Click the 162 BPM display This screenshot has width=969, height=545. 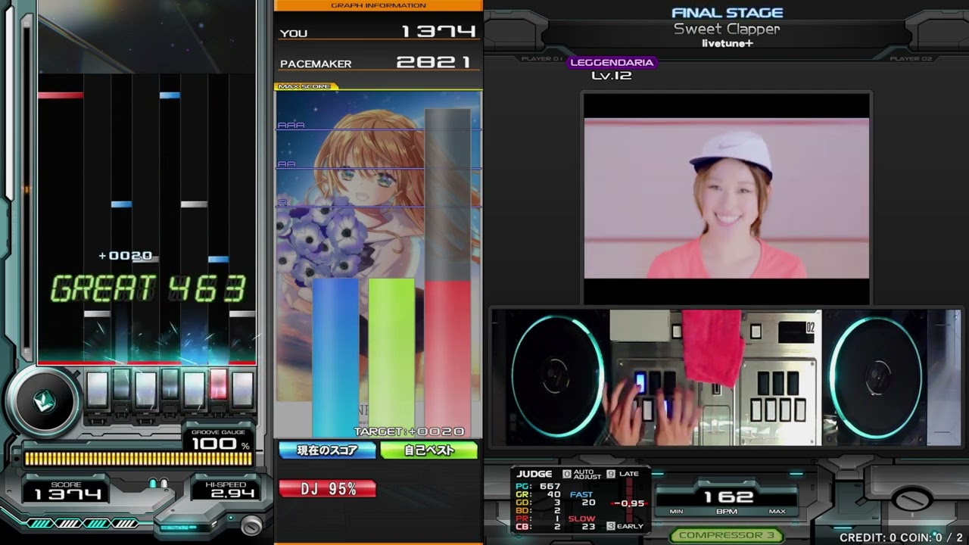pyautogui.click(x=727, y=497)
